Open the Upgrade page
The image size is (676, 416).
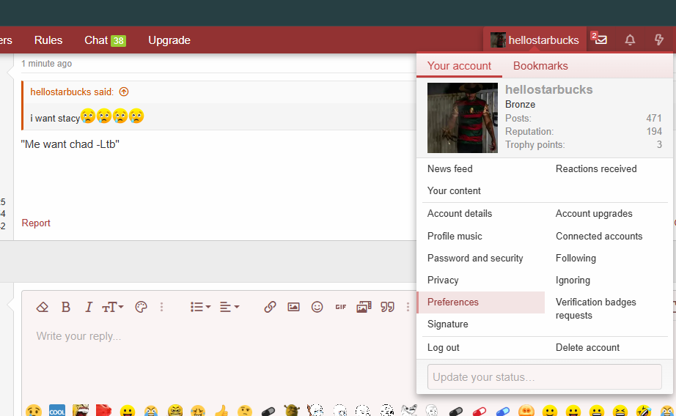(169, 40)
